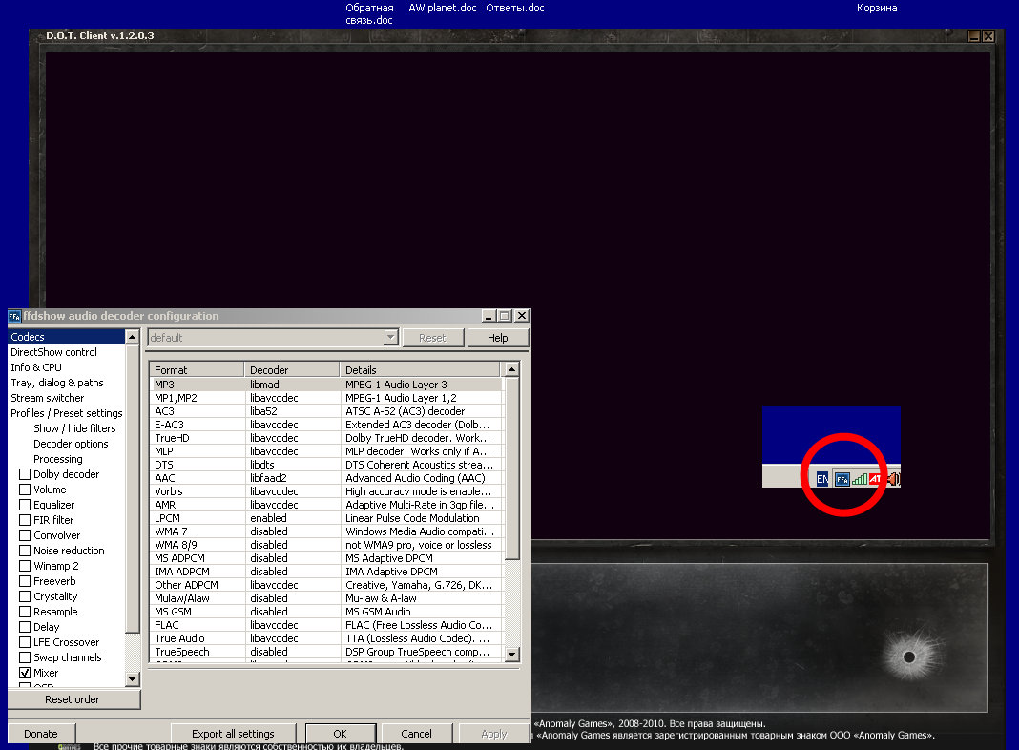
Task: Click the Donate button
Action: pyautogui.click(x=41, y=734)
